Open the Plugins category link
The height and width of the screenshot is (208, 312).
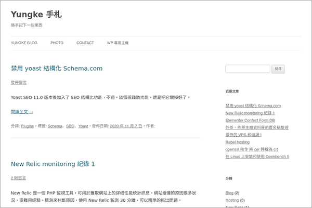[x=27, y=126]
